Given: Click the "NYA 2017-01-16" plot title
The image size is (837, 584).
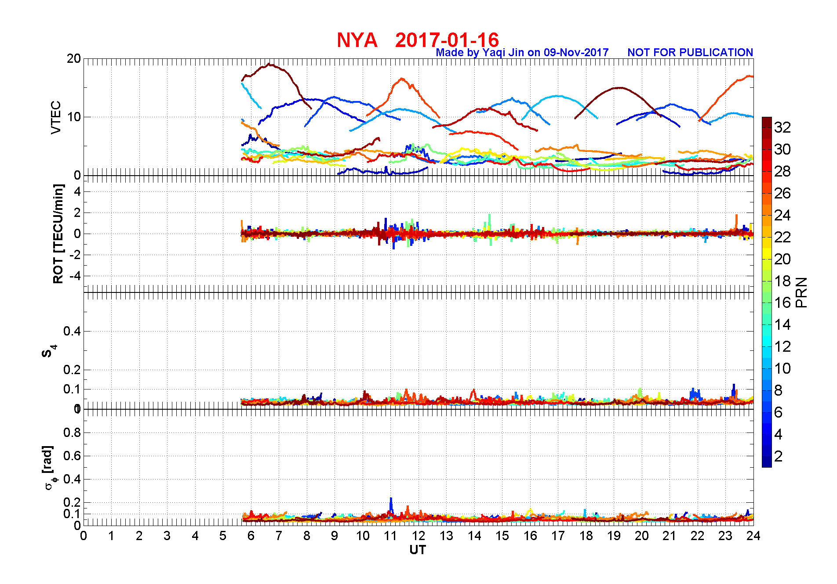Looking at the screenshot, I should (x=418, y=40).
